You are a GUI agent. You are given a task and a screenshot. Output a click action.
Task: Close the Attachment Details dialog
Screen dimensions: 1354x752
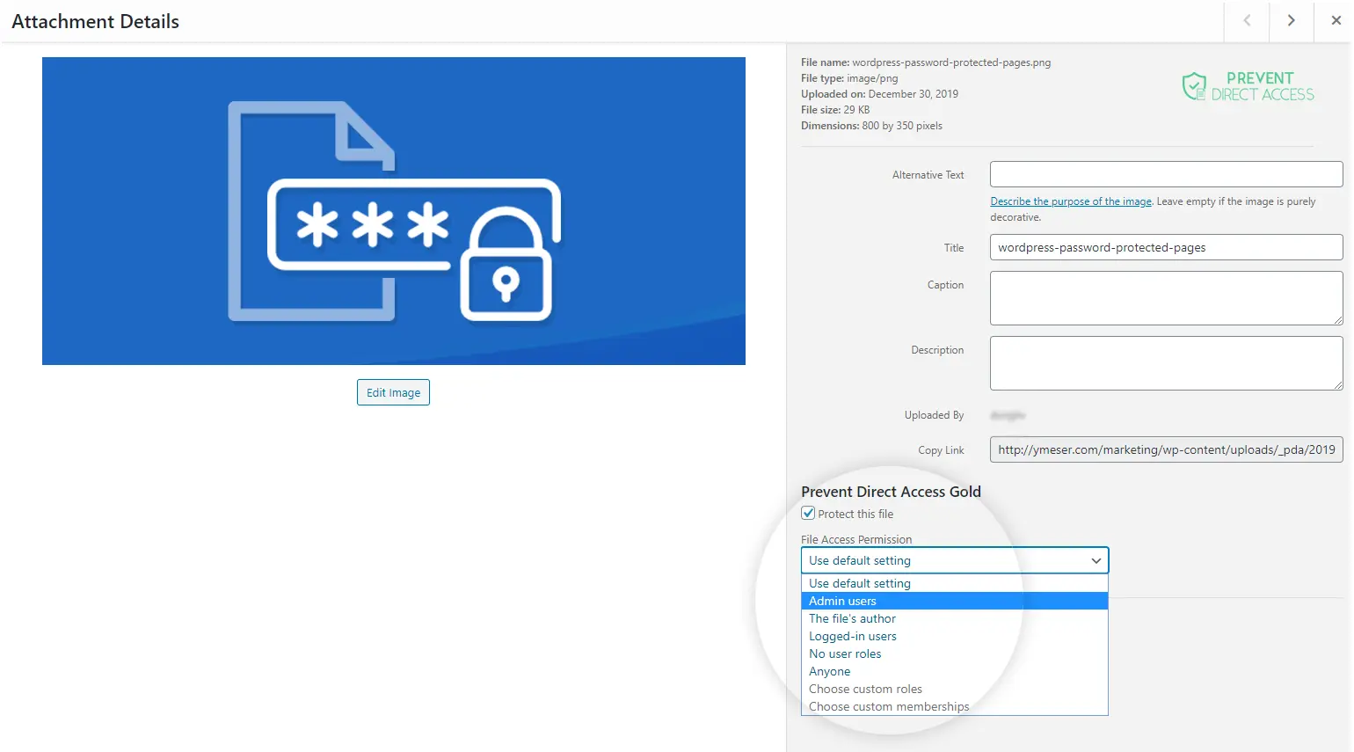pos(1336,21)
